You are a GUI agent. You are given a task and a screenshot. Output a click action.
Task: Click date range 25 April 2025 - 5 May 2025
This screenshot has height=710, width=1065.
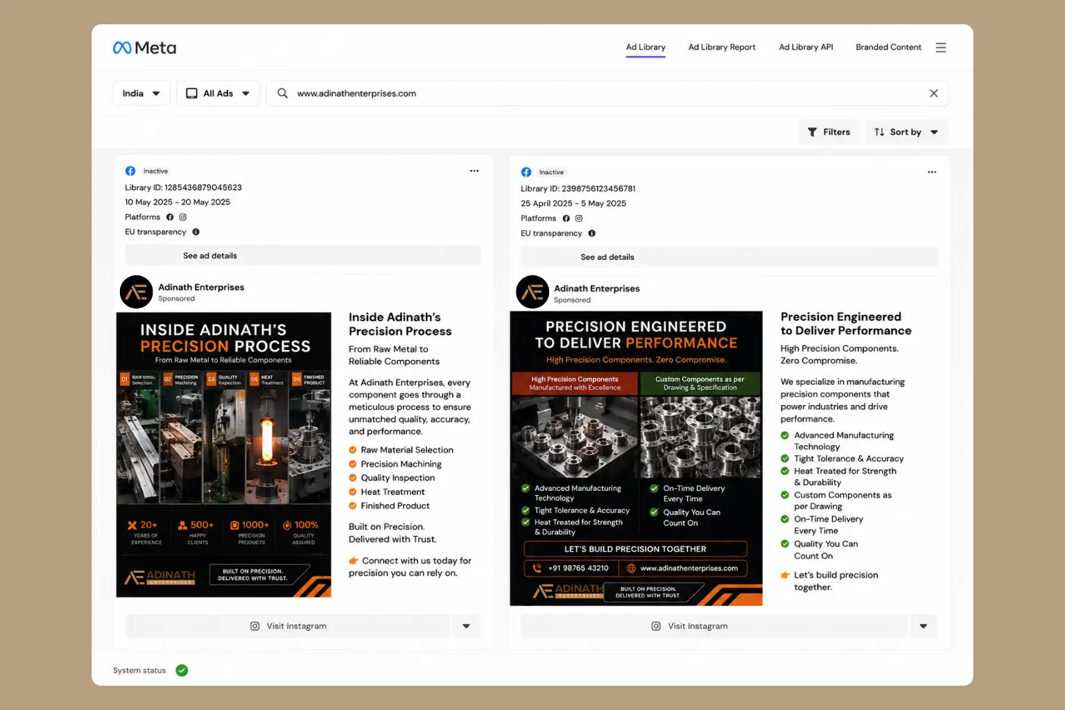(573, 203)
